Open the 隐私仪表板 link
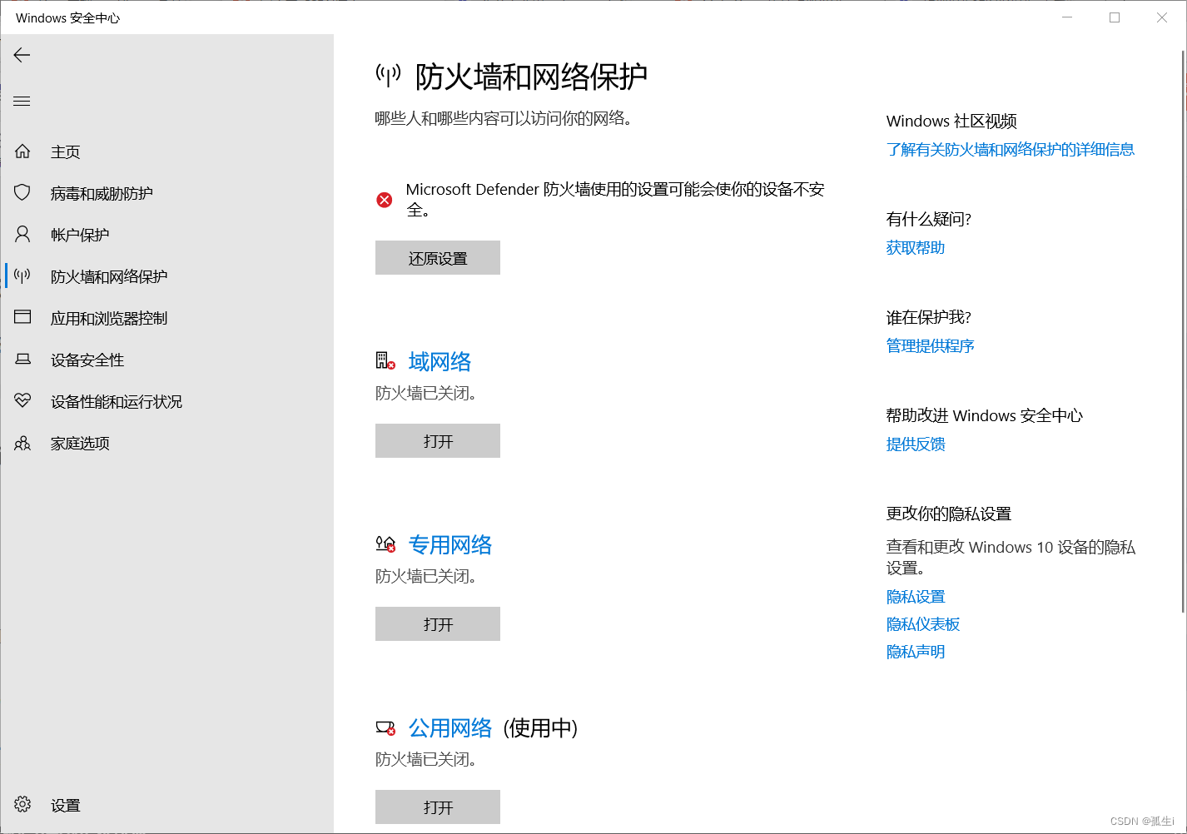This screenshot has height=834, width=1187. point(923,624)
